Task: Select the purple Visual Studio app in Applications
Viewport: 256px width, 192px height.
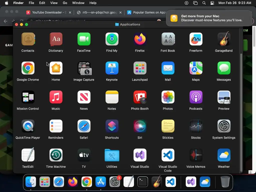Action: tap(140, 155)
